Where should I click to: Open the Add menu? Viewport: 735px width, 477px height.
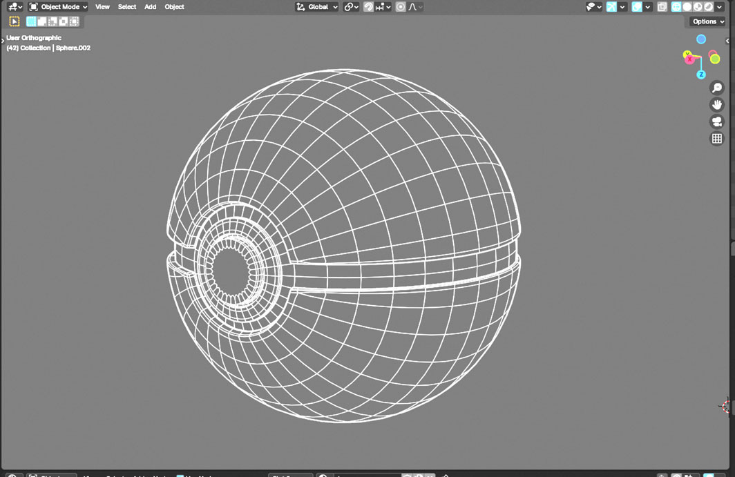tap(150, 7)
